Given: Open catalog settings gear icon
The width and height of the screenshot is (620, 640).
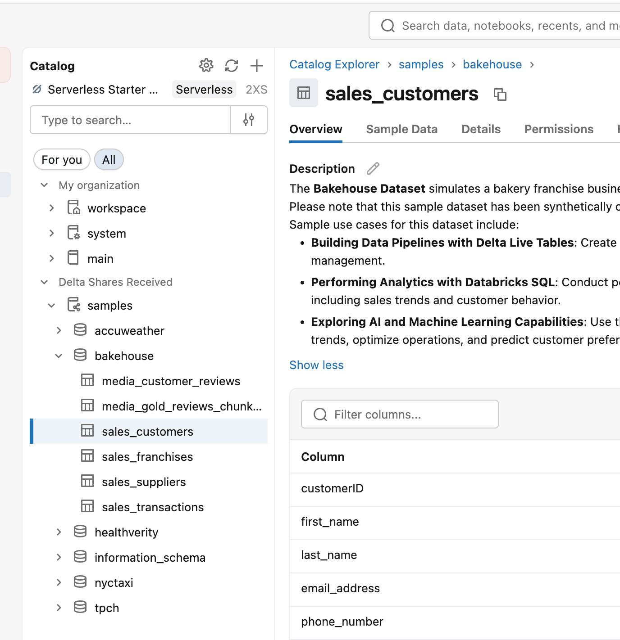Looking at the screenshot, I should 206,66.
